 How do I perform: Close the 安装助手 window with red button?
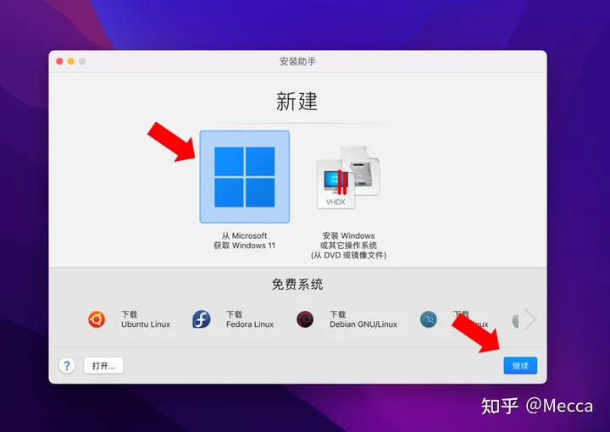click(x=59, y=62)
